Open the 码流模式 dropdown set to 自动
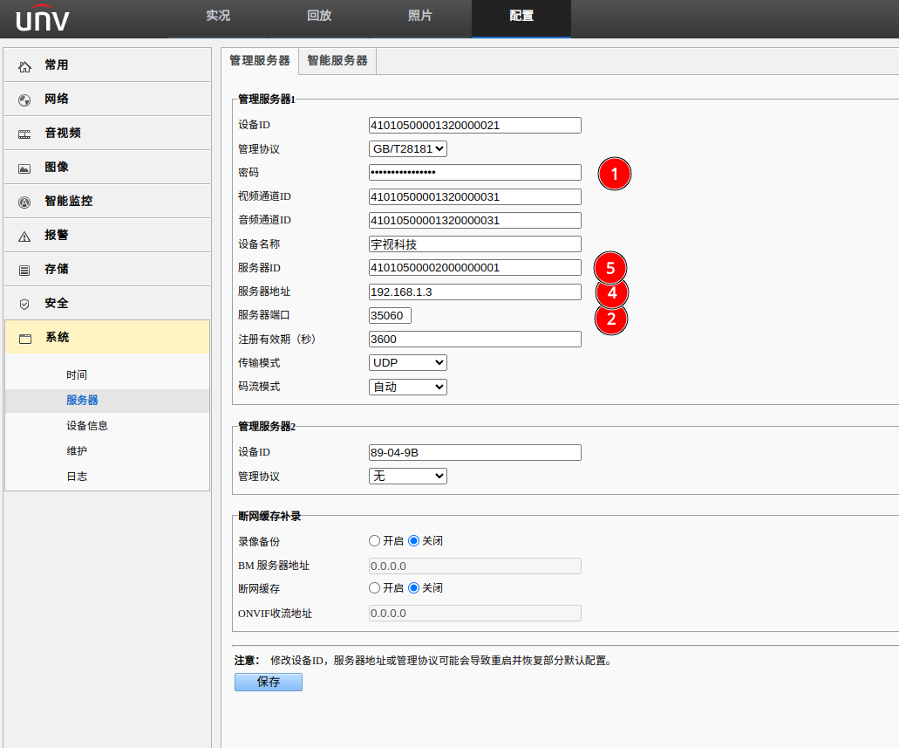The image size is (899, 748). (407, 387)
